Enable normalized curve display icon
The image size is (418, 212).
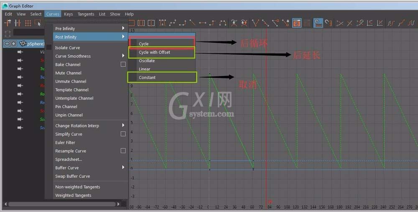pyautogui.click(x=339, y=23)
